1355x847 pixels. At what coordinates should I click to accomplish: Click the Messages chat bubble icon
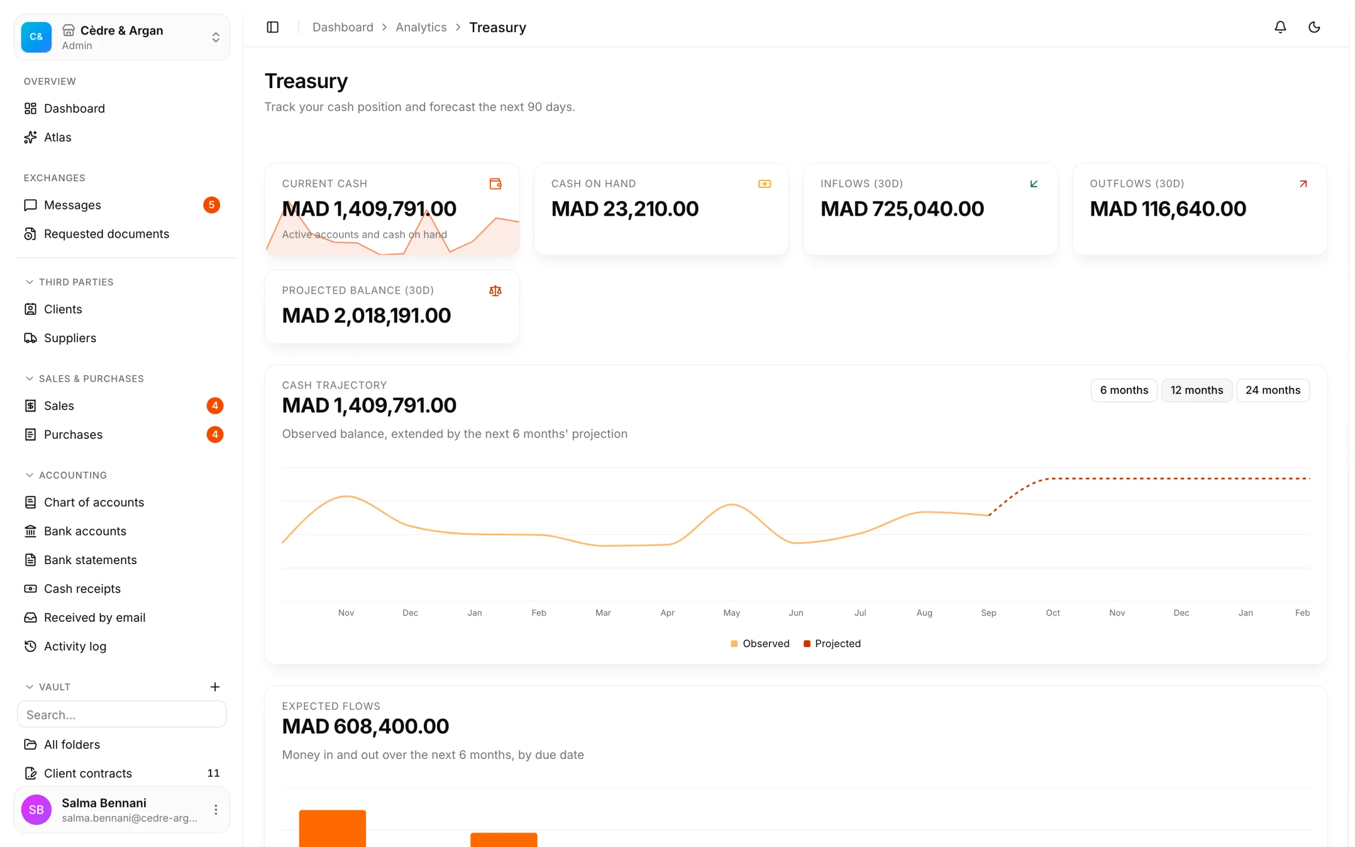30,205
